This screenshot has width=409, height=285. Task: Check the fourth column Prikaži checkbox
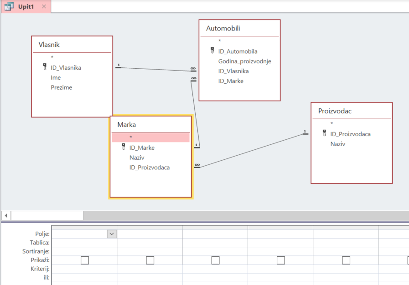[x=281, y=260]
